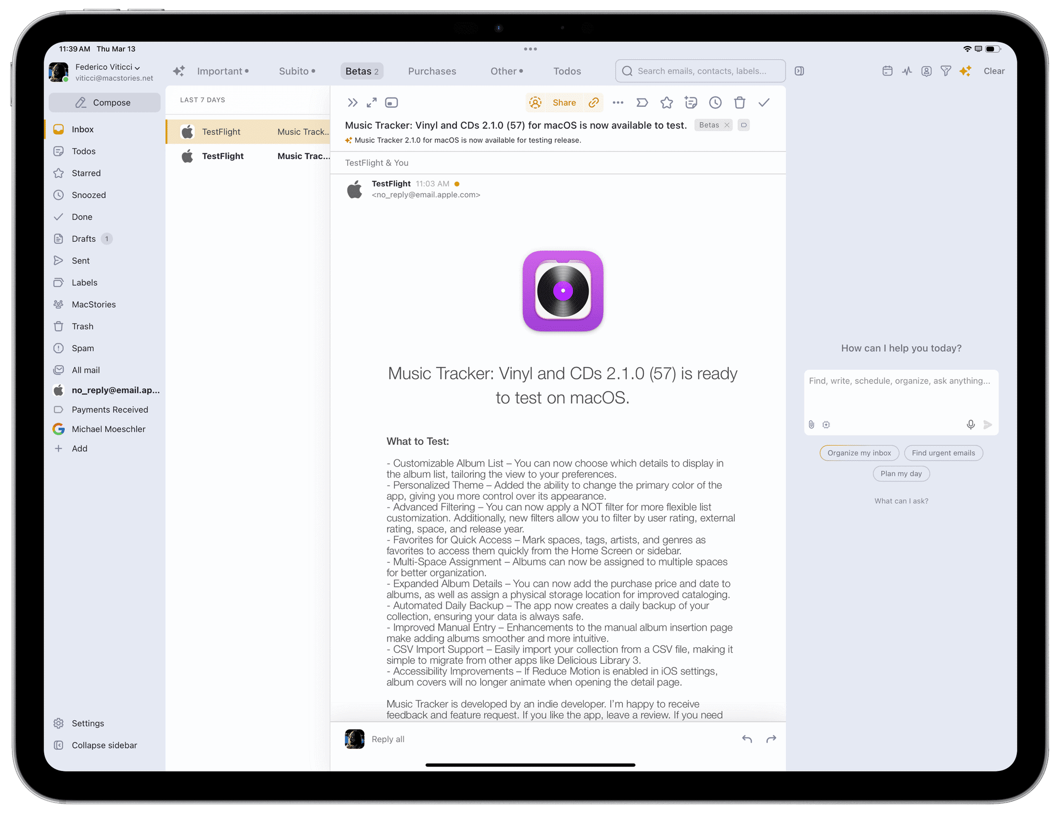The image size is (1061, 813).
Task: Remove the Betas label from the email
Action: [x=727, y=125]
